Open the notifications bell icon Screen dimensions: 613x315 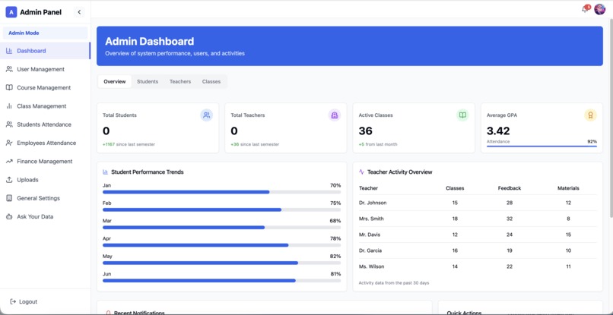pos(586,9)
